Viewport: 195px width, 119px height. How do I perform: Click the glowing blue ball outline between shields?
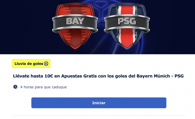click(101, 12)
